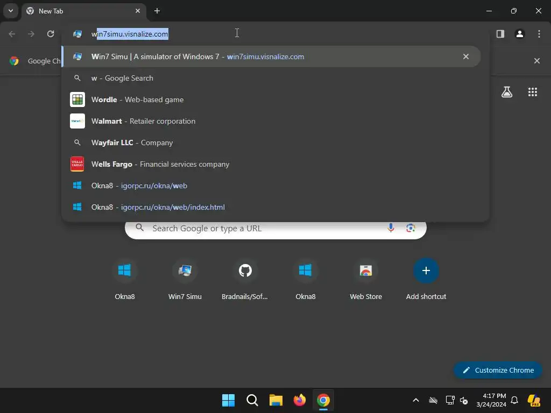Select the Wayfair LLC suggestion
Screen dimensions: 551x413
click(x=275, y=143)
